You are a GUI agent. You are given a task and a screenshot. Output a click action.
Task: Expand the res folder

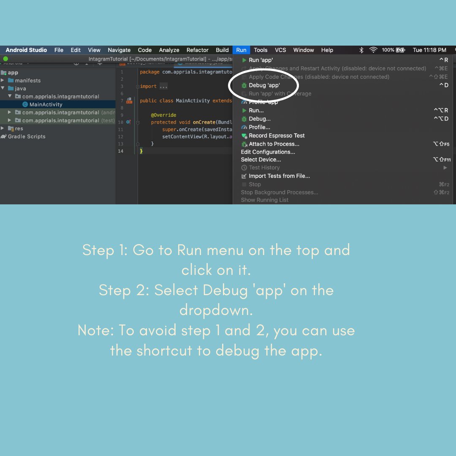click(3, 128)
